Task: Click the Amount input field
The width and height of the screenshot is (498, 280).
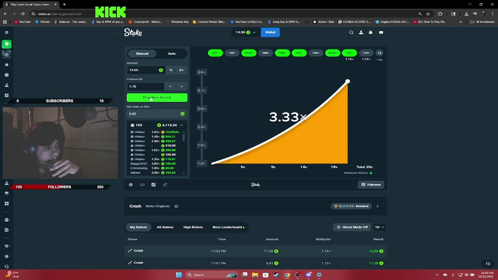Action: click(146, 70)
